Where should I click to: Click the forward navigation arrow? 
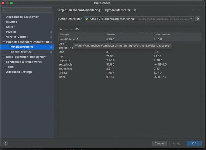click(x=199, y=10)
